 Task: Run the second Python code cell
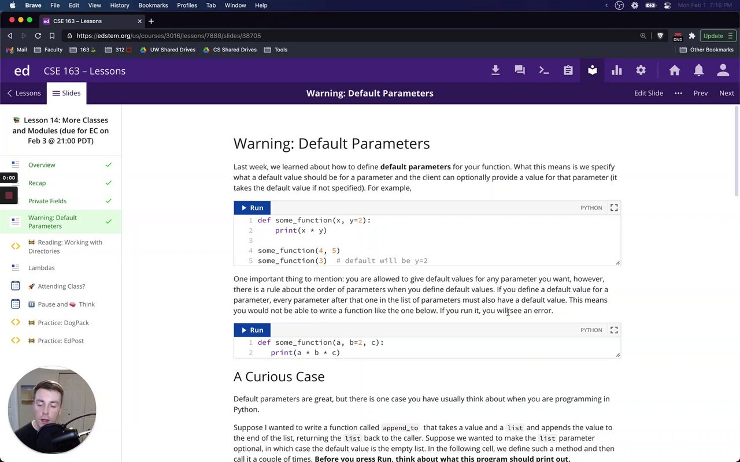pyautogui.click(x=252, y=330)
